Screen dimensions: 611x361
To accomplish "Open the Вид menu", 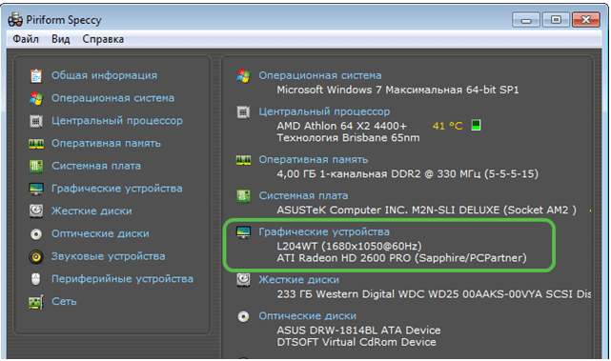I will click(x=60, y=39).
